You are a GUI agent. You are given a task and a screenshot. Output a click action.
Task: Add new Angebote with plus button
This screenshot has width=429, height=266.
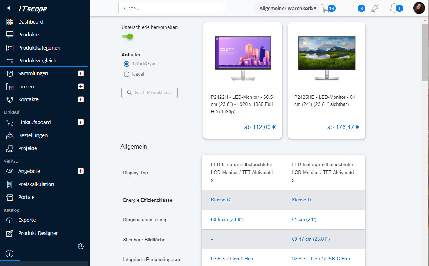coord(81,171)
